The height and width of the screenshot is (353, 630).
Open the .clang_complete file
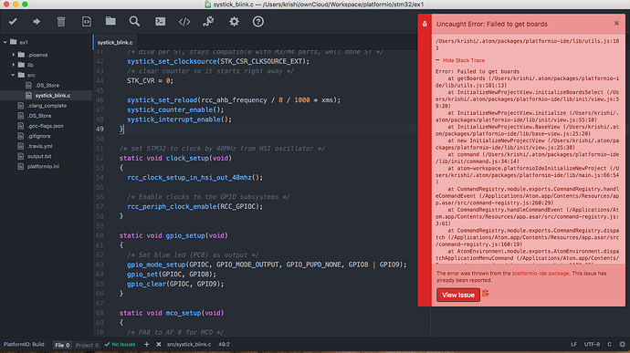[47, 106]
